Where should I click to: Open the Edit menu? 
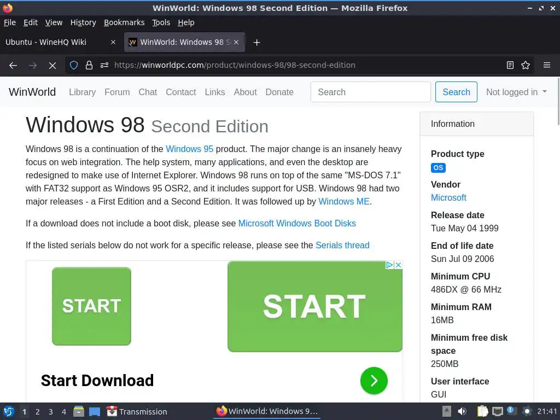coord(31,22)
